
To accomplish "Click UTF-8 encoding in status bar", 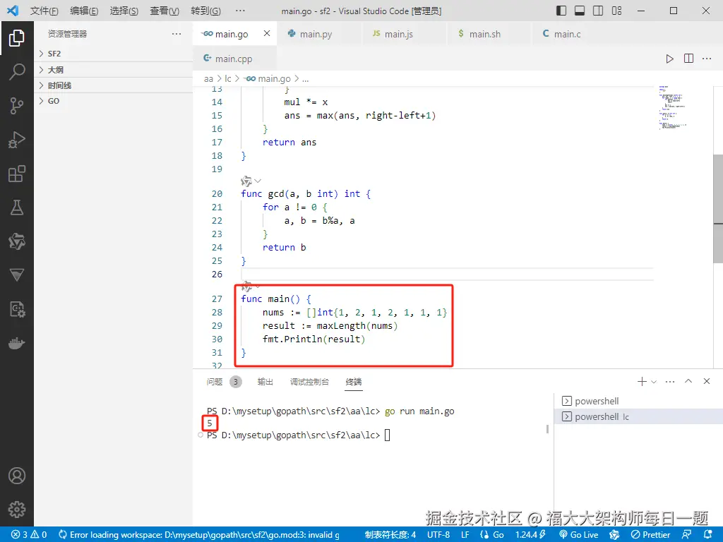I will click(x=438, y=535).
